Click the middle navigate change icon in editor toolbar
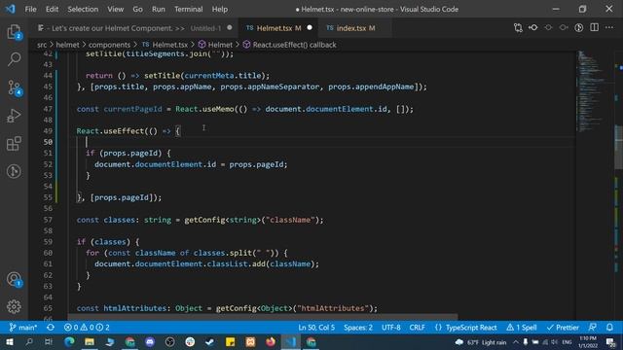Screen dimensions: 623x350 548,28
